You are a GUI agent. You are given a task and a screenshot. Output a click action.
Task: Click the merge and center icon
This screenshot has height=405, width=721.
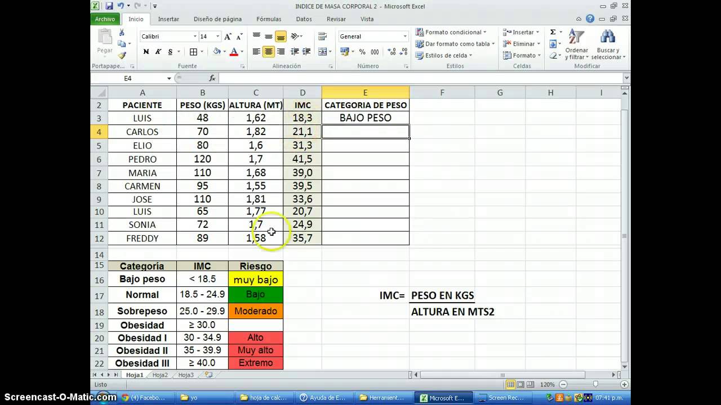pyautogui.click(x=322, y=52)
